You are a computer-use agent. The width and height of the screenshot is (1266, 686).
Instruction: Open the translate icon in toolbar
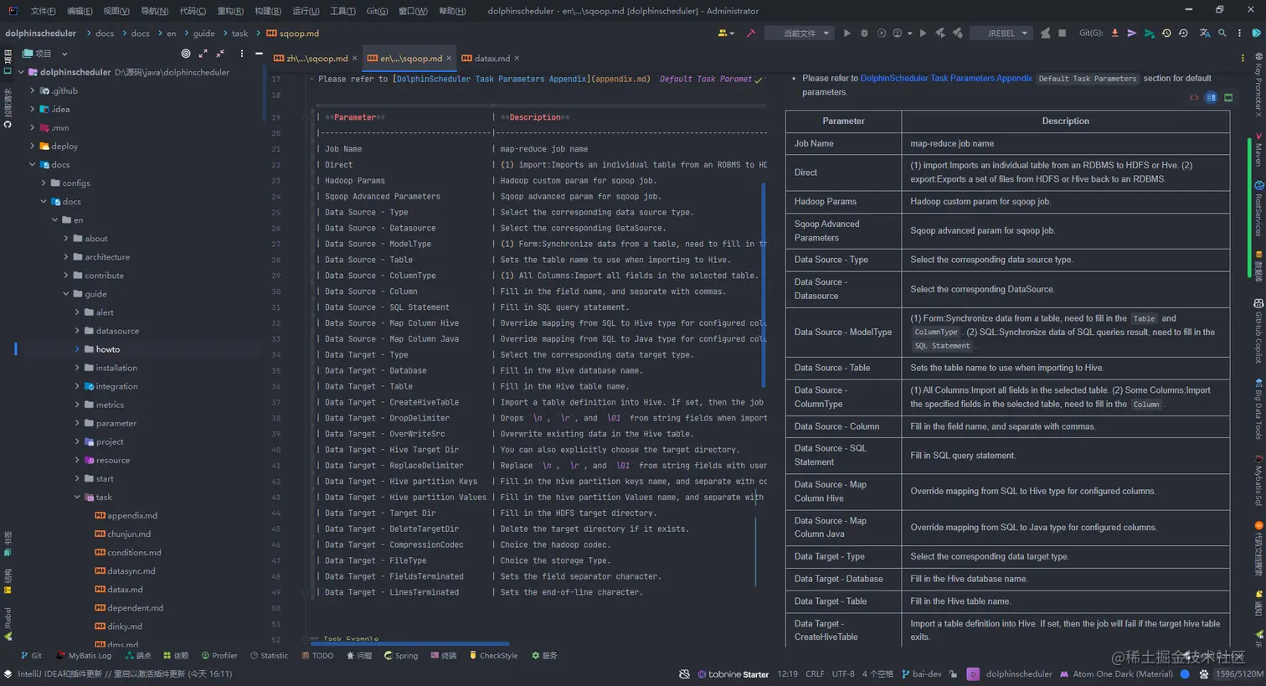coord(1204,34)
